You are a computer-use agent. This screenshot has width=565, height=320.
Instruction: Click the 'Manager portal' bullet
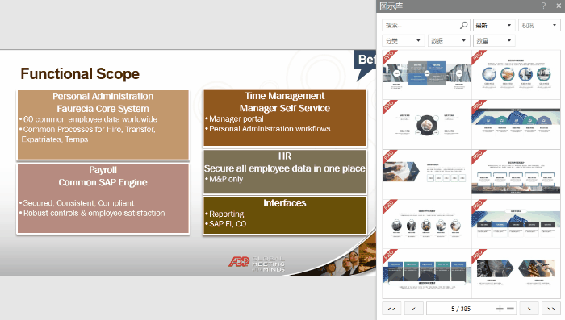[236, 118]
